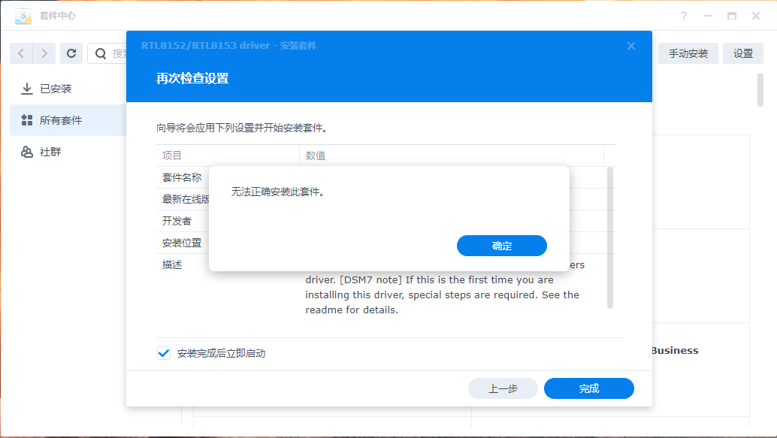Open 已安装 packages section
Screen dimensions: 777x438
coord(56,89)
